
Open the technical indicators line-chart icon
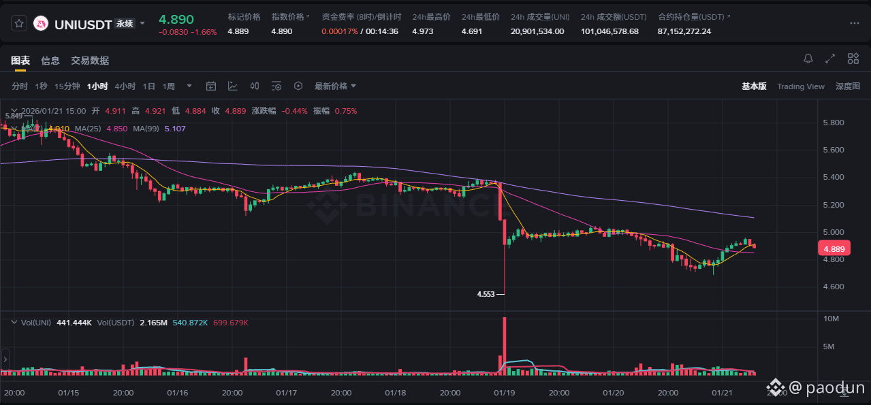pyautogui.click(x=233, y=86)
